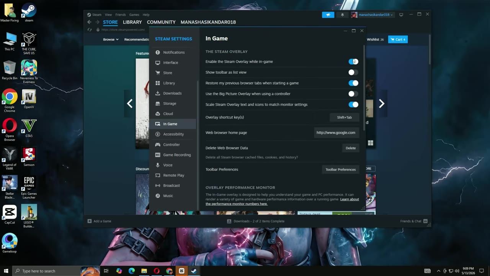
Task: Select the Storage settings section
Action: click(170, 103)
